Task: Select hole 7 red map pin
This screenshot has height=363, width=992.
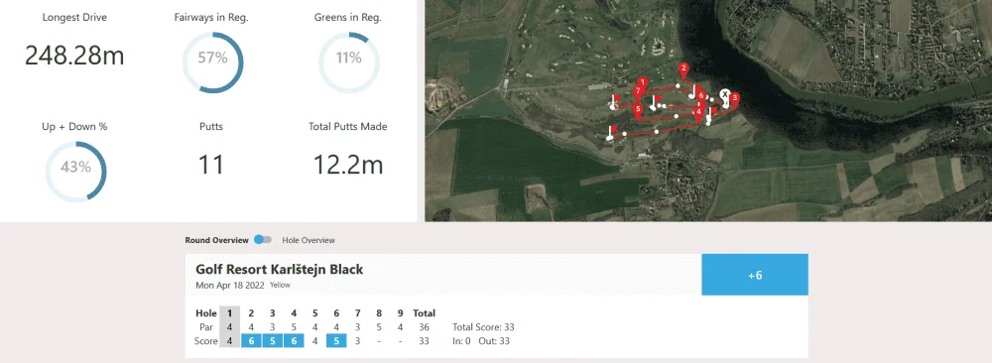Action: pyautogui.click(x=638, y=92)
